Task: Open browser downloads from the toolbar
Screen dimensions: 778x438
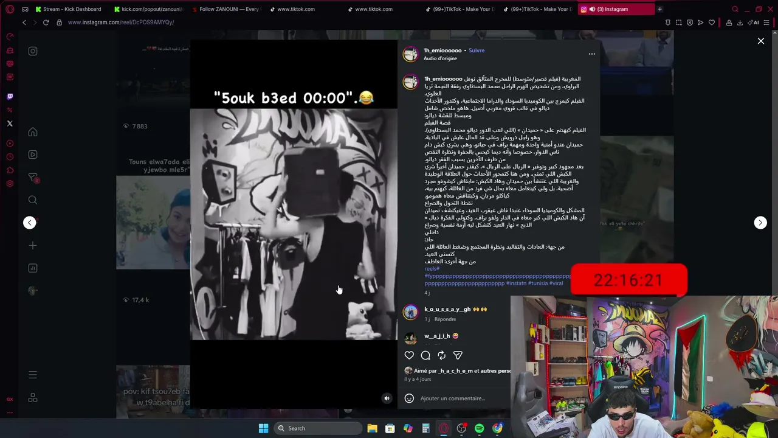Action: tap(740, 23)
